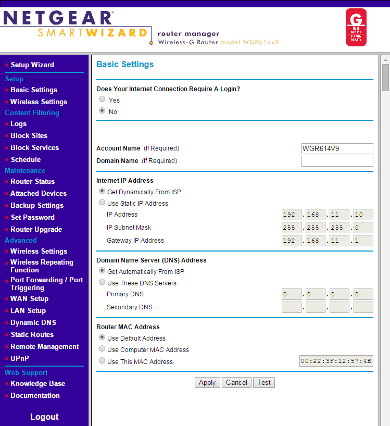Click the vertical scrollbar thumb
The image size is (390, 426).
tap(385, 78)
